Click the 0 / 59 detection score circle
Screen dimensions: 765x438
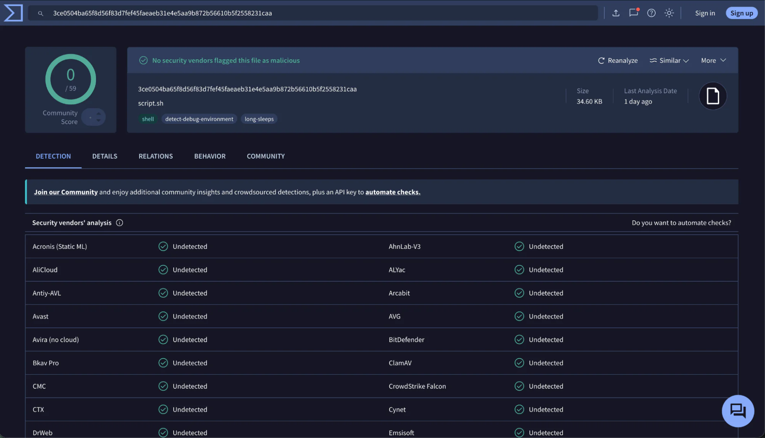click(x=70, y=79)
